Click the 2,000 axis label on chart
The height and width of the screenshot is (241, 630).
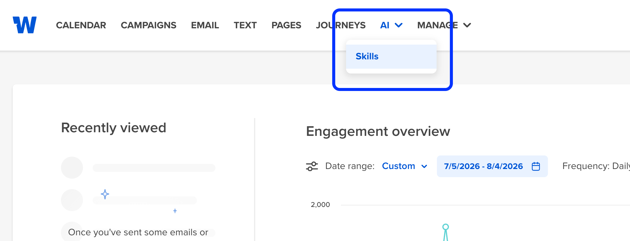tap(320, 205)
